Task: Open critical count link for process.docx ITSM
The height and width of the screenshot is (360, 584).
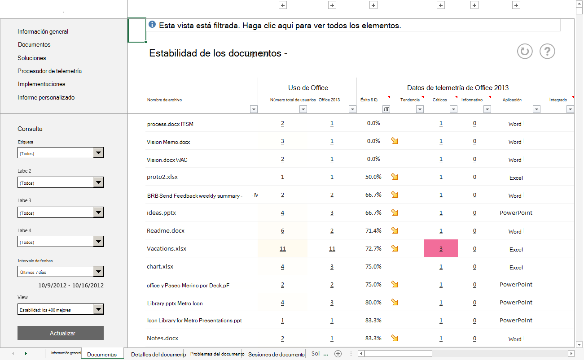Action: click(x=441, y=123)
